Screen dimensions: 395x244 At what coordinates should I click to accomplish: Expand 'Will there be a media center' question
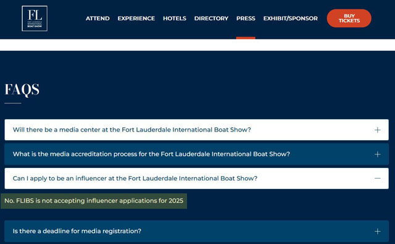pyautogui.click(x=196, y=130)
